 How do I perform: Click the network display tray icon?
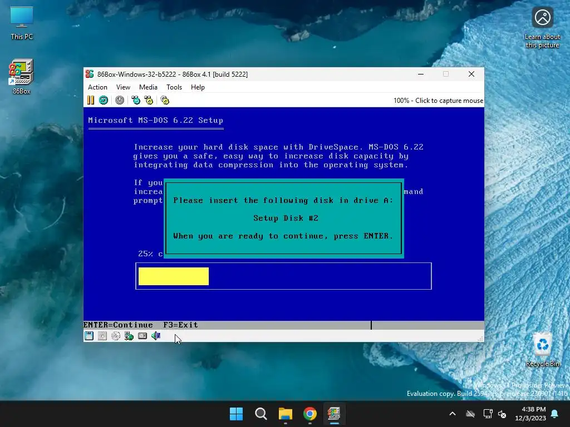click(x=488, y=414)
